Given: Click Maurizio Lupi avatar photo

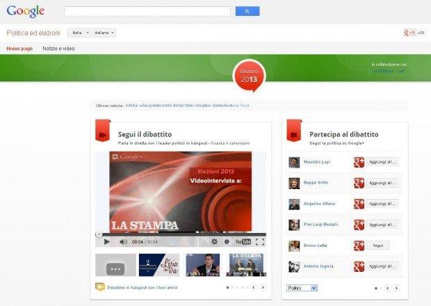Looking at the screenshot, I should (294, 163).
